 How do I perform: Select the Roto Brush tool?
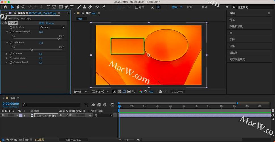point(97,7)
